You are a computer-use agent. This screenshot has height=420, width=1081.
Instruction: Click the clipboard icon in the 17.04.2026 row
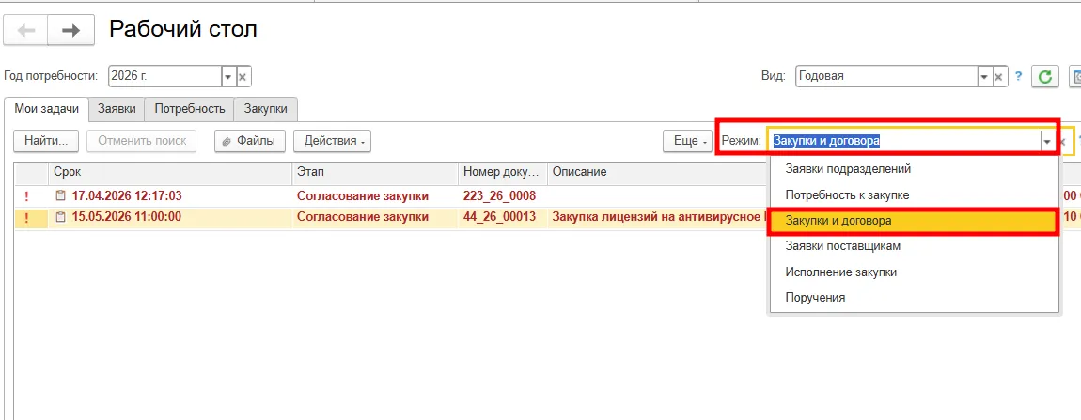tap(61, 195)
